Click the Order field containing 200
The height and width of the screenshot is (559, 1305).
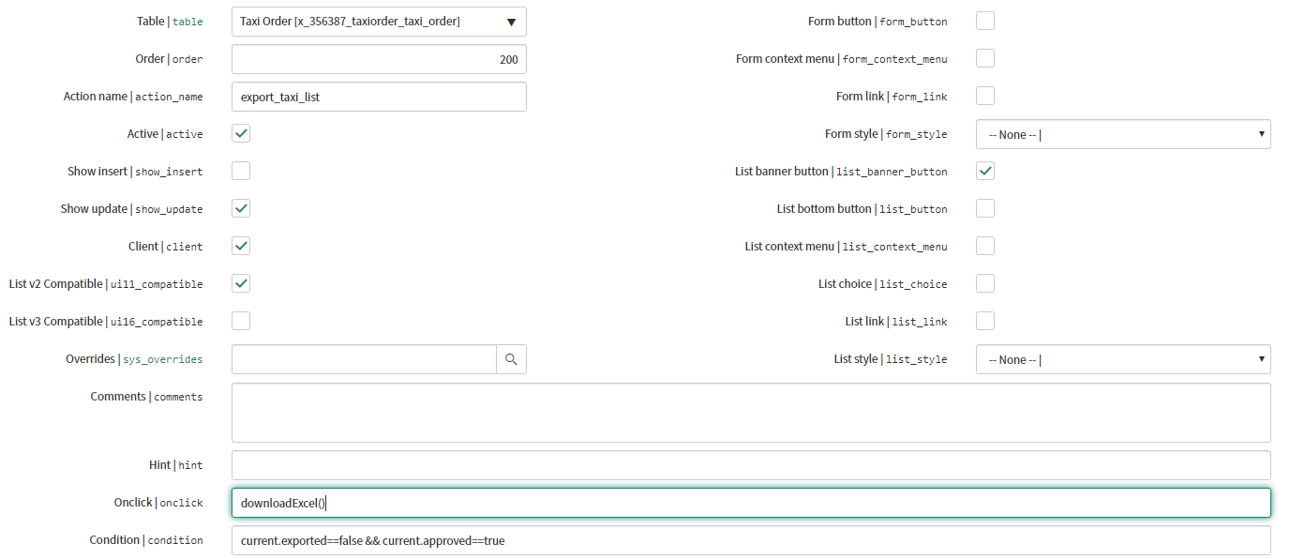tap(379, 59)
